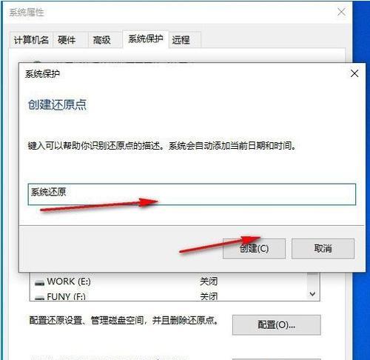Click the 关闭 protection status for FUNY (F:)
The height and width of the screenshot is (360, 370).
coord(209,296)
